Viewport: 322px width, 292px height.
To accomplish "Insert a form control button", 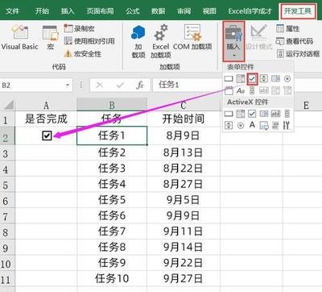I will point(229,79).
